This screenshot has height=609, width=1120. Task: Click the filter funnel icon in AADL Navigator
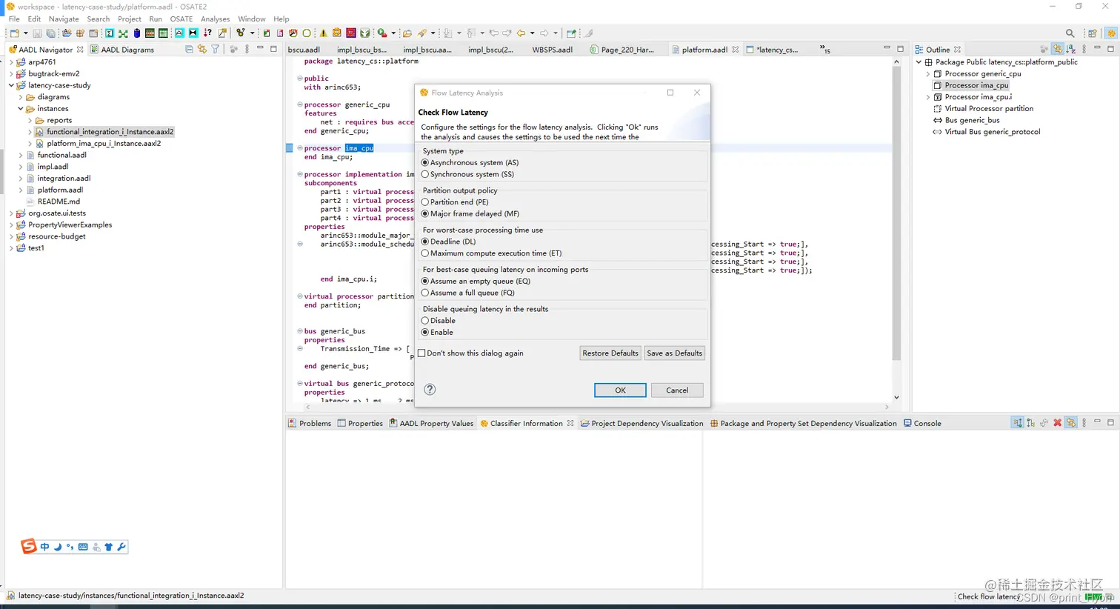(216, 50)
